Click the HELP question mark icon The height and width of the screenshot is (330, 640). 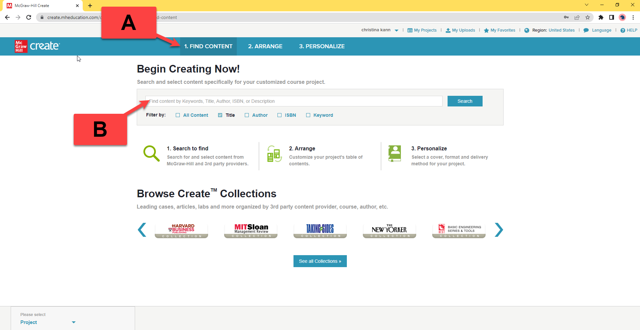tap(623, 30)
